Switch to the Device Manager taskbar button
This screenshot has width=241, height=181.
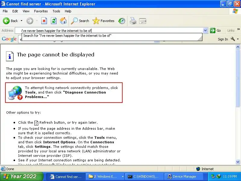(183, 177)
